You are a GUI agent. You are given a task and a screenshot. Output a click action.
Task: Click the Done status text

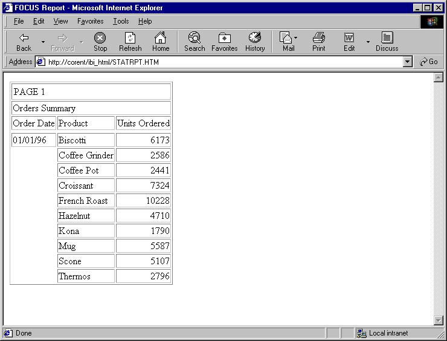click(x=24, y=333)
